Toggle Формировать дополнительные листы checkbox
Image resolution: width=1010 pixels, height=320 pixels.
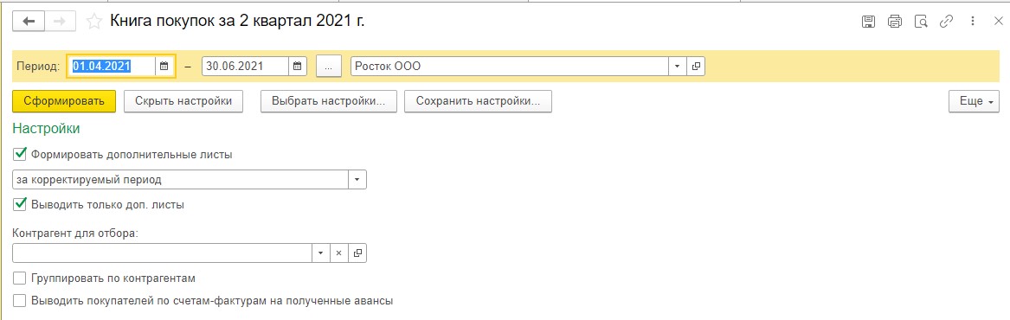click(19, 154)
